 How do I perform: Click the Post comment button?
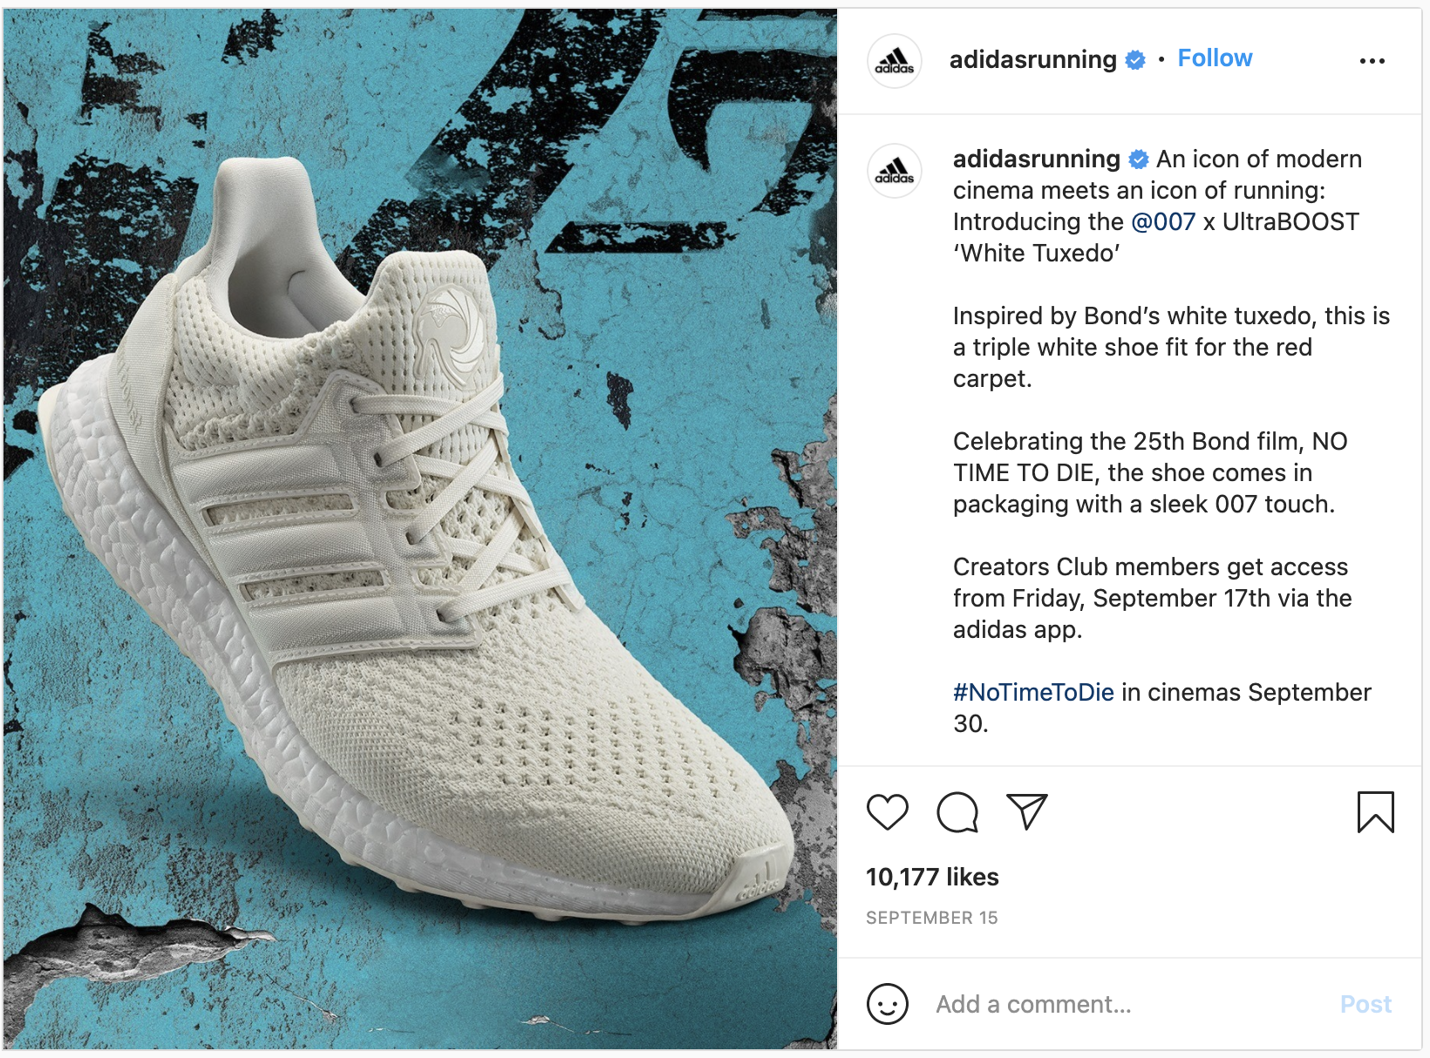point(1365,1004)
